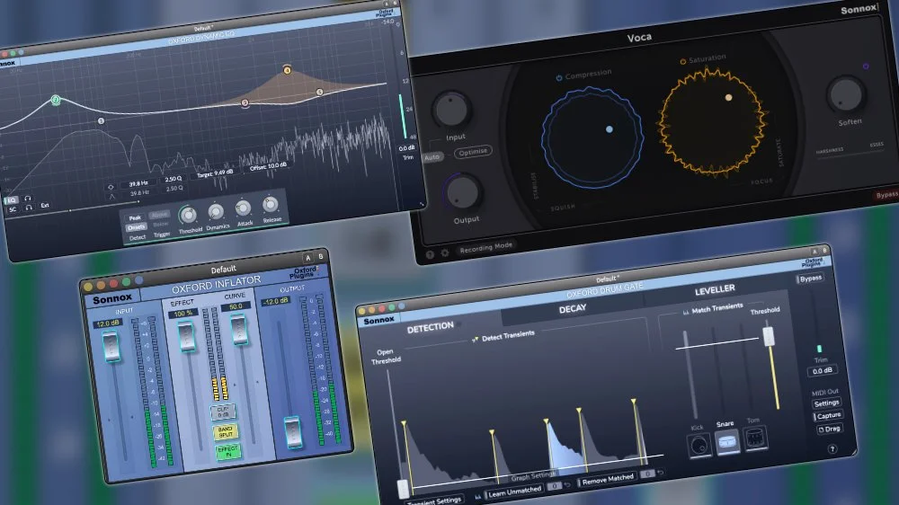Click the Soften knob in Voca
The image size is (899, 505).
click(846, 94)
